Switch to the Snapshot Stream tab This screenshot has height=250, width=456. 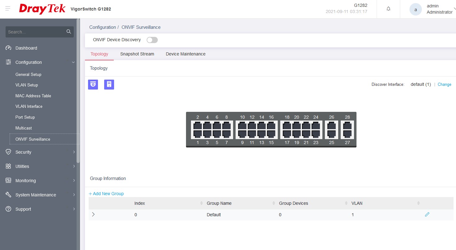click(137, 54)
